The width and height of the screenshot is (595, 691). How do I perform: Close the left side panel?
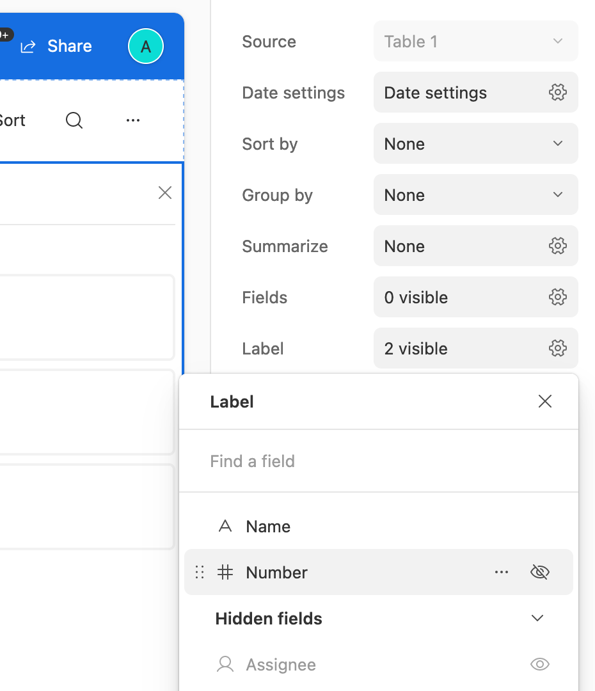tap(165, 193)
